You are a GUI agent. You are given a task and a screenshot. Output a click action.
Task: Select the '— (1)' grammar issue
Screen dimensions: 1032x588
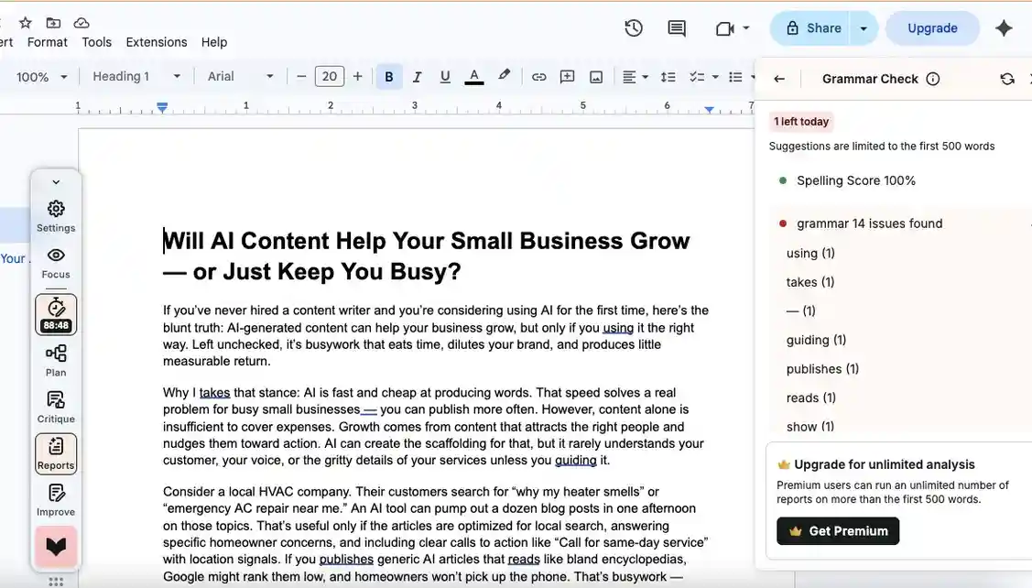[801, 310]
